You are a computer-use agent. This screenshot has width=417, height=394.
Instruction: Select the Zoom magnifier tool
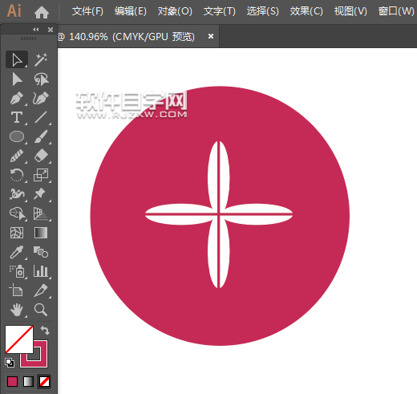[x=41, y=310]
